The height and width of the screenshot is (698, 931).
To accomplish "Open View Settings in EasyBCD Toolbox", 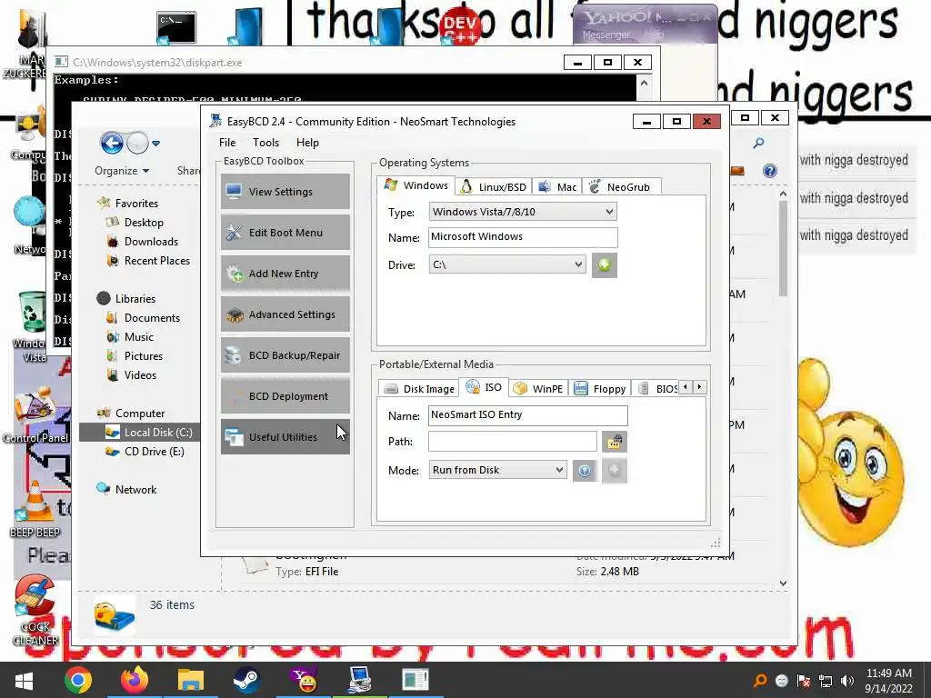I will [285, 191].
